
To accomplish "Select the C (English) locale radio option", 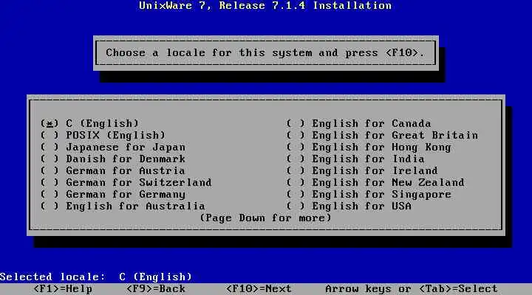I will tap(89, 123).
